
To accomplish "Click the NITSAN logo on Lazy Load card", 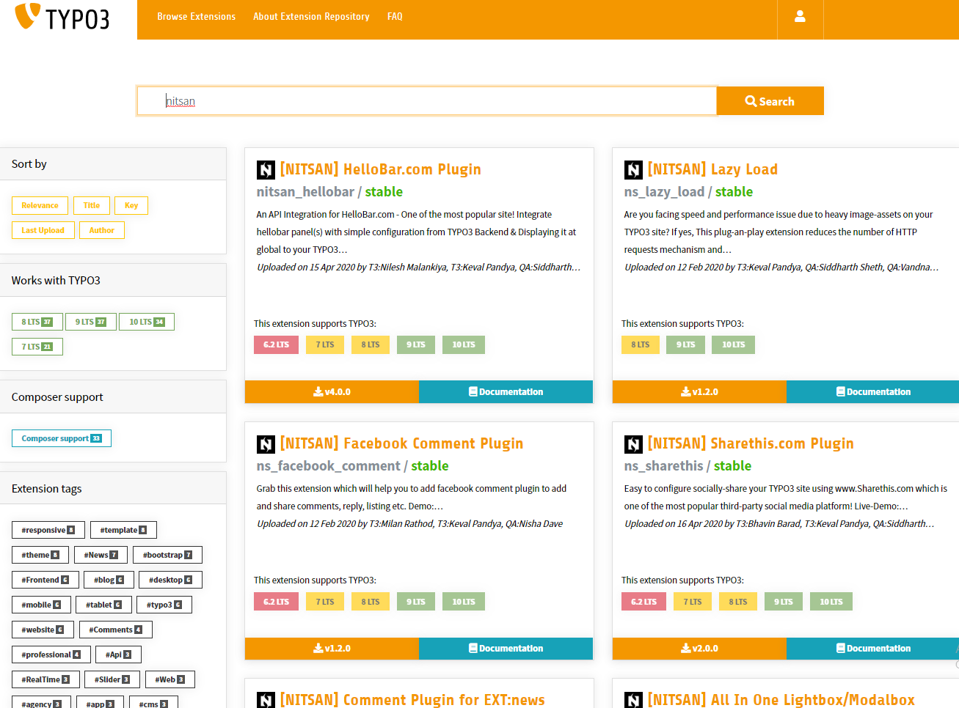I will click(x=632, y=169).
